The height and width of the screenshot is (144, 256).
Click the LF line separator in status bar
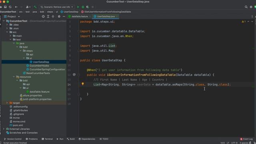click(x=228, y=143)
